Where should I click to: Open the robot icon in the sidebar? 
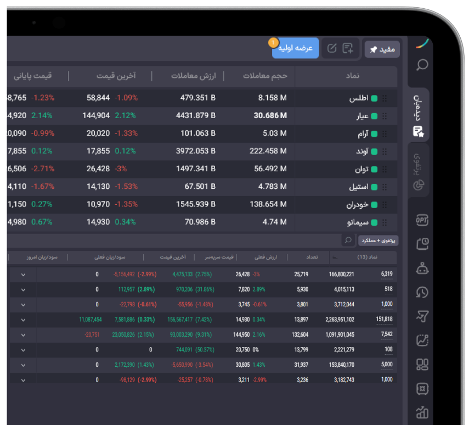click(422, 268)
